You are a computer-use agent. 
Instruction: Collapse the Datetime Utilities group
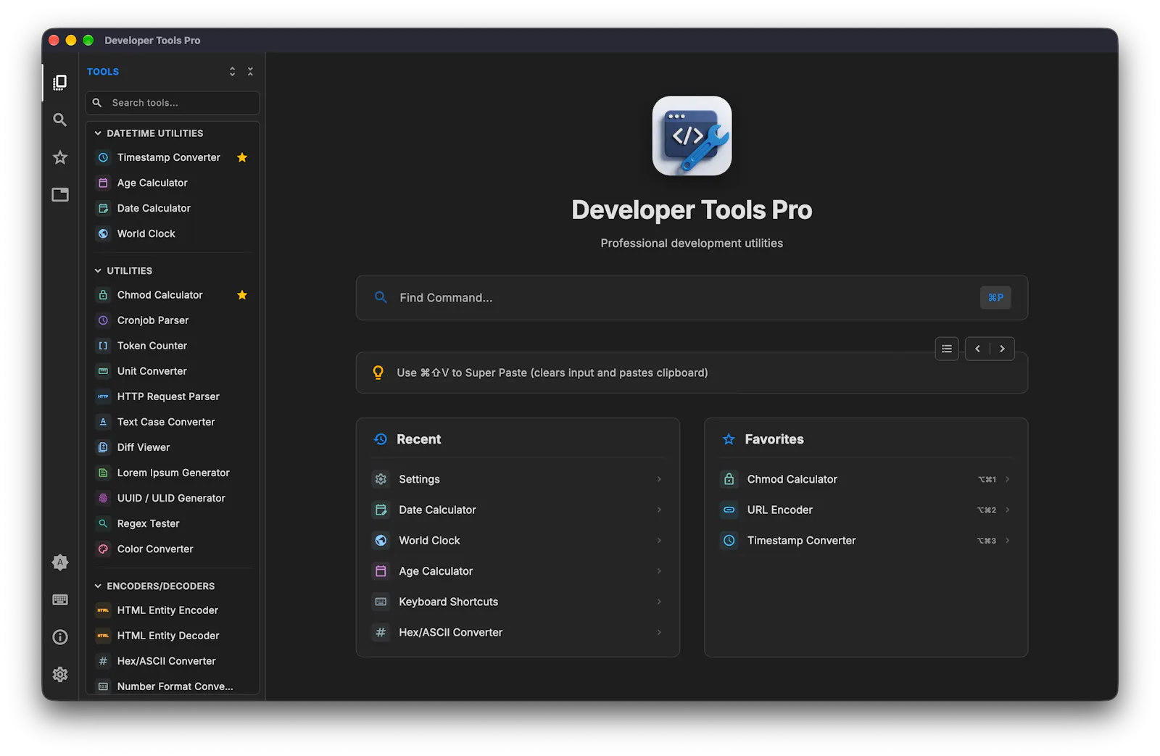[98, 133]
